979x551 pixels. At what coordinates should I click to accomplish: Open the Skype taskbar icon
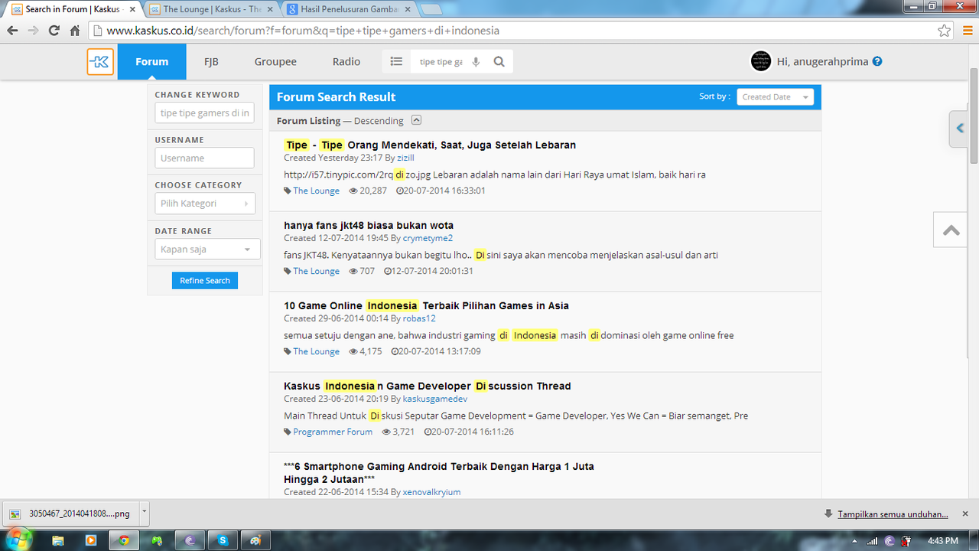(x=223, y=540)
